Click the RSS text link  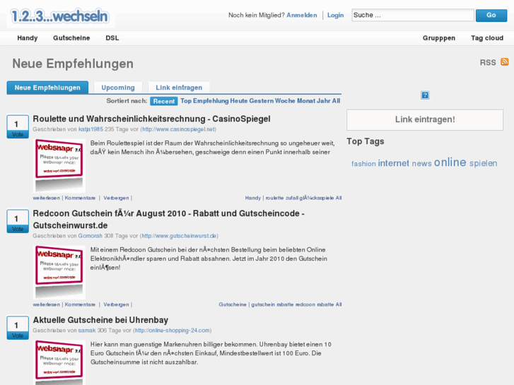point(488,63)
